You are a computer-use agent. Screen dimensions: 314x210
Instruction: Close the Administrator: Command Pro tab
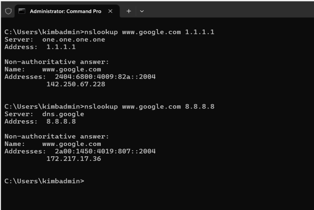point(110,11)
